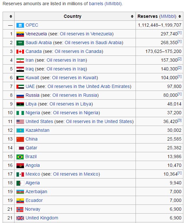Viewport: 186px width, 223px height.
Task: Click the Kuwait flag icon
Action: tap(20, 78)
